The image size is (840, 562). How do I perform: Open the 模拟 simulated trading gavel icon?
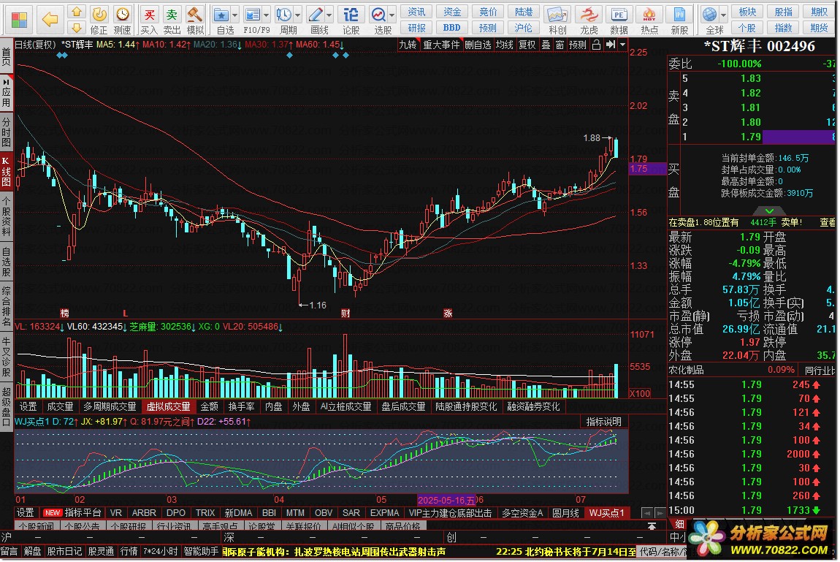194,20
